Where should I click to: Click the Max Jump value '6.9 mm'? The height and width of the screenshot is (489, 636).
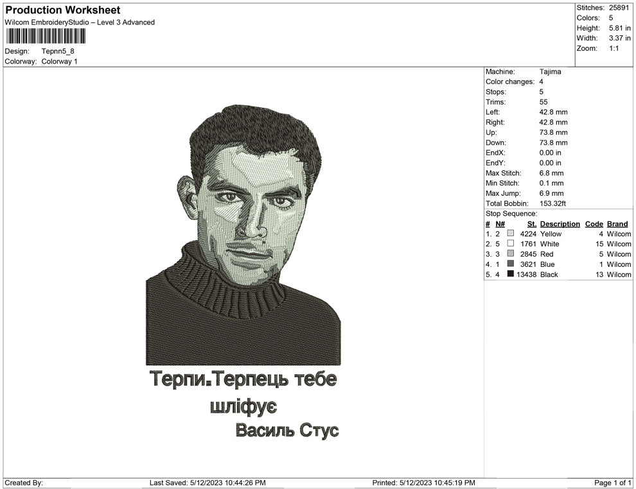click(551, 193)
